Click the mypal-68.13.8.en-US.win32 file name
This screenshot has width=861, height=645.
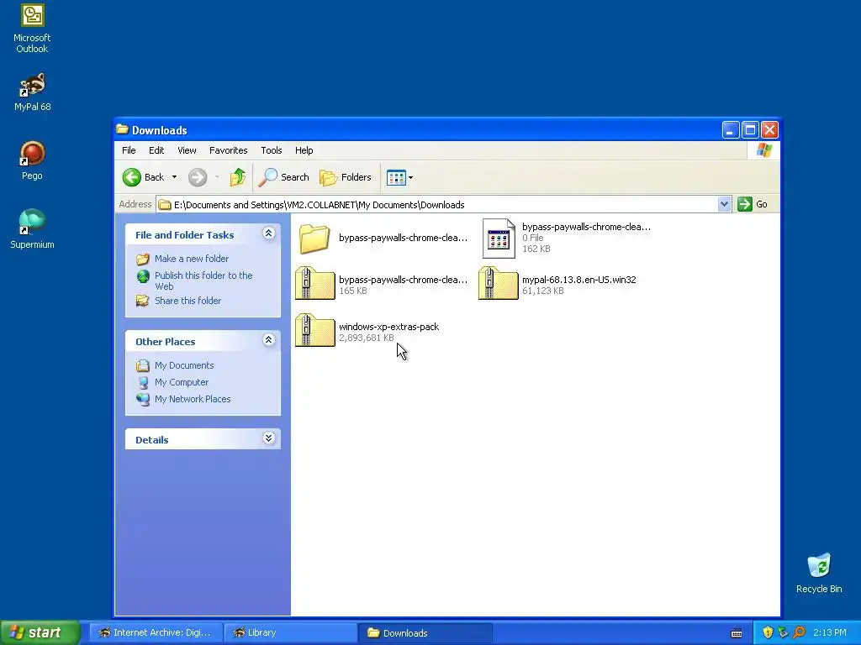pos(578,279)
